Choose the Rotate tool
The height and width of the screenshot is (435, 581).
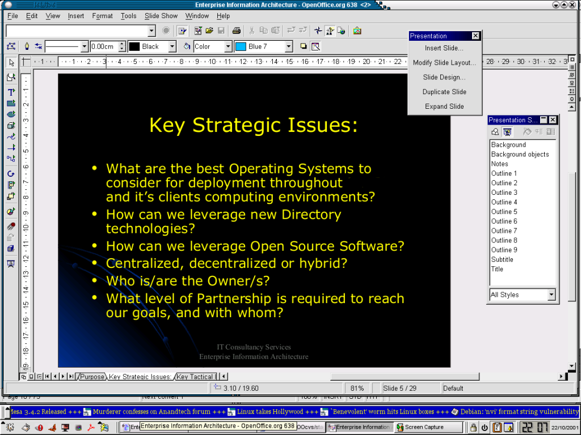[x=11, y=173]
